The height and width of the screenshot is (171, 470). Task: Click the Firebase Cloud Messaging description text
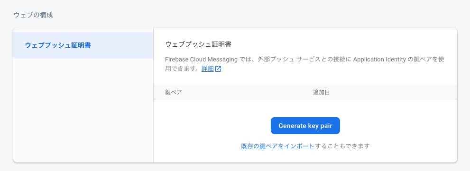(304, 64)
